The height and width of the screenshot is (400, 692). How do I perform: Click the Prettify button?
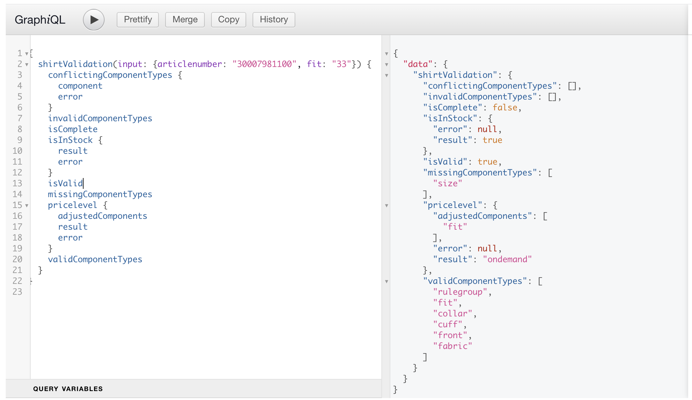coord(138,20)
